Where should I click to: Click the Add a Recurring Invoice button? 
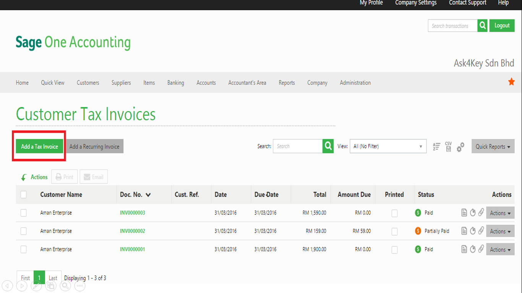pyautogui.click(x=94, y=146)
